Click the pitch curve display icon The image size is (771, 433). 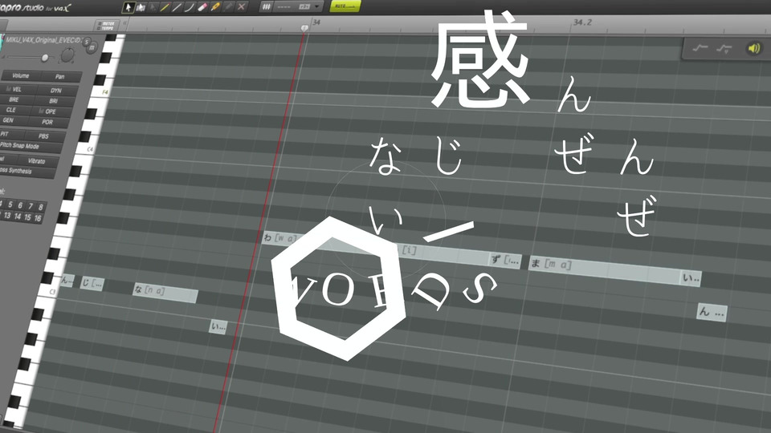pos(700,47)
